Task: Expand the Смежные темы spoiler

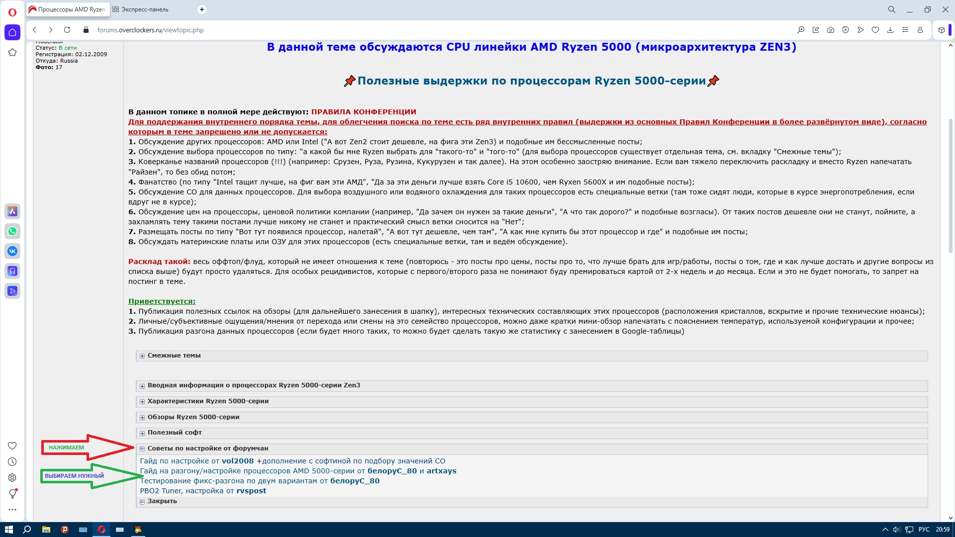Action: pos(174,356)
